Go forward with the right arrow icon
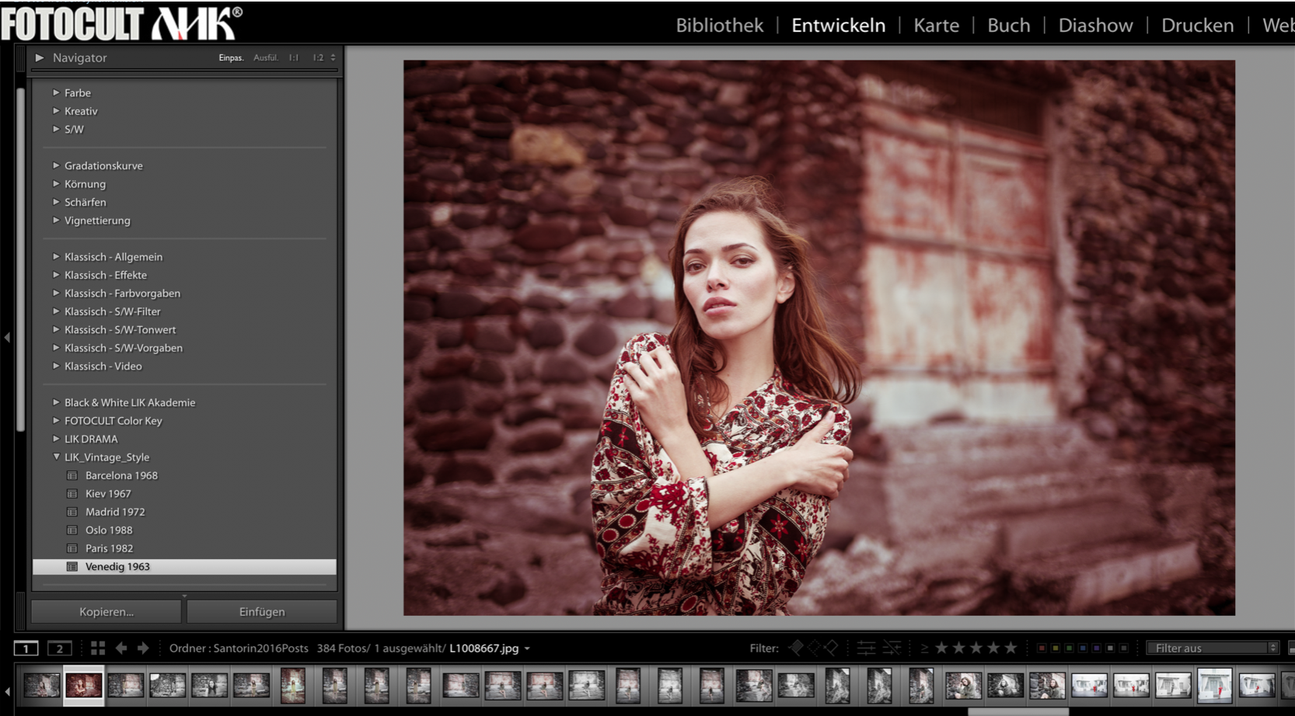1295x716 pixels. click(143, 648)
